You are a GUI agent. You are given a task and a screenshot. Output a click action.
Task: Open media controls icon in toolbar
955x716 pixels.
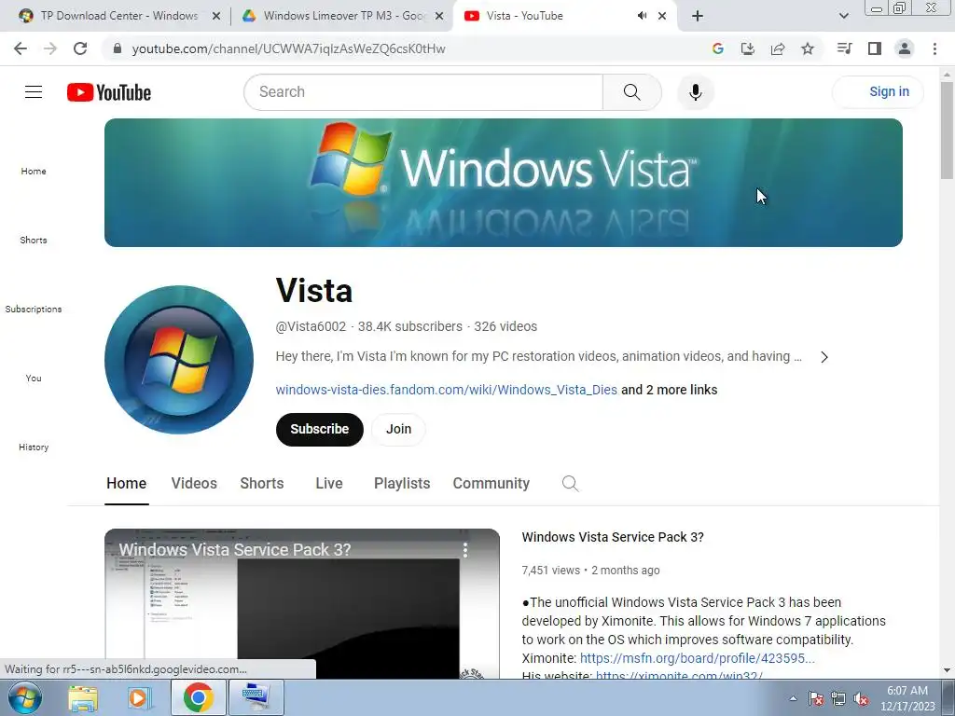pos(844,48)
